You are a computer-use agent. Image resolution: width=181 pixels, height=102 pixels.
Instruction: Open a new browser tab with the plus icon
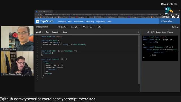55,12
